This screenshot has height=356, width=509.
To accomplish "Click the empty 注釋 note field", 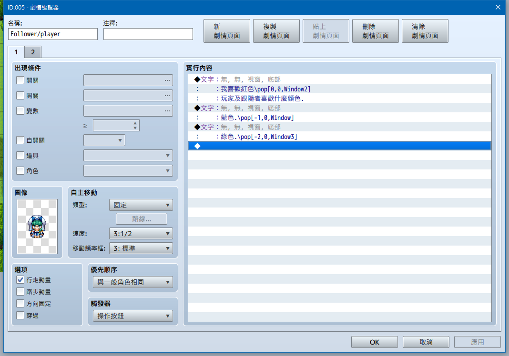I will pos(148,34).
